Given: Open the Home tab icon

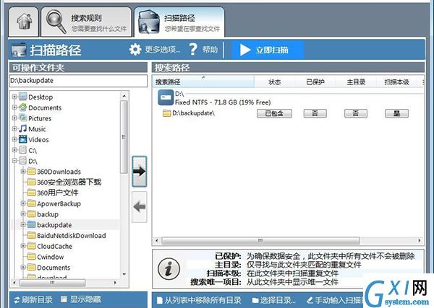Looking at the screenshot, I should click(24, 22).
